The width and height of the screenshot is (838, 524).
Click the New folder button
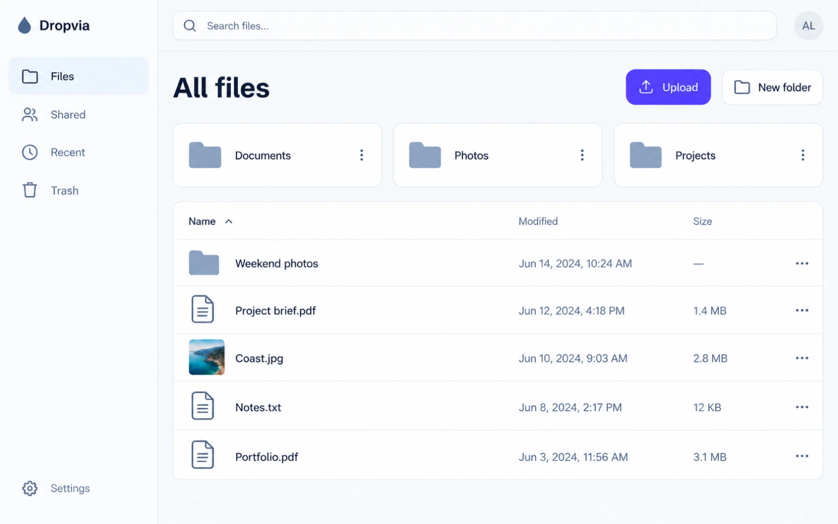(x=772, y=87)
